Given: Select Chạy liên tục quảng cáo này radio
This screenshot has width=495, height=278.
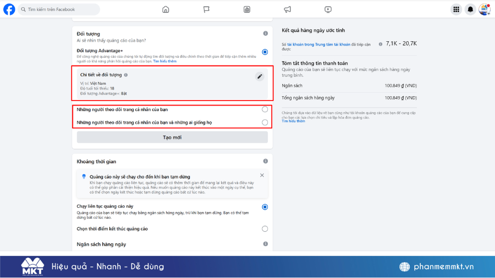Looking at the screenshot, I should (265, 207).
